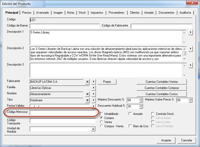
Task: Open Cuentas Contables Compras
Action: coord(162,88)
